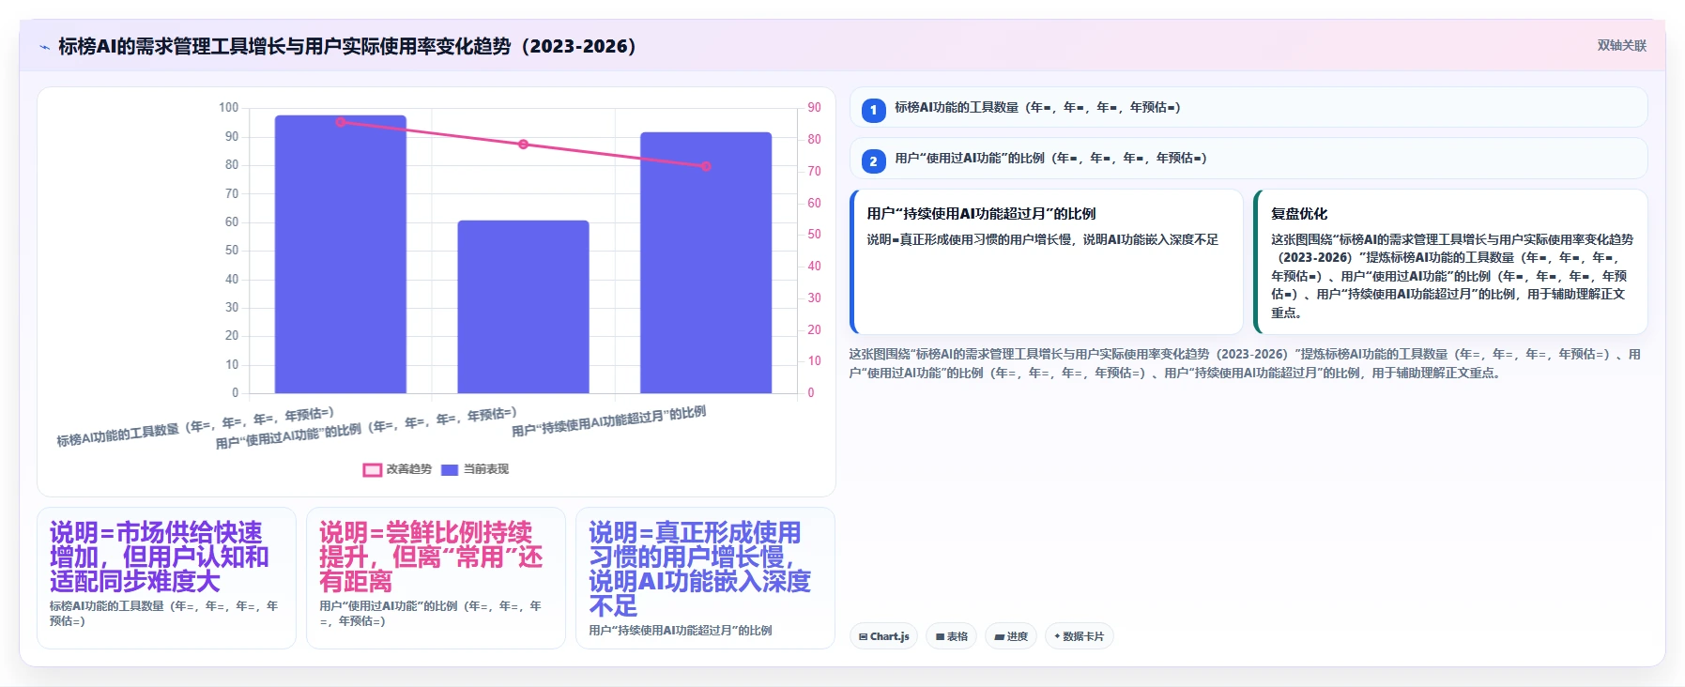Click the shortest middle chart bar

[523, 307]
